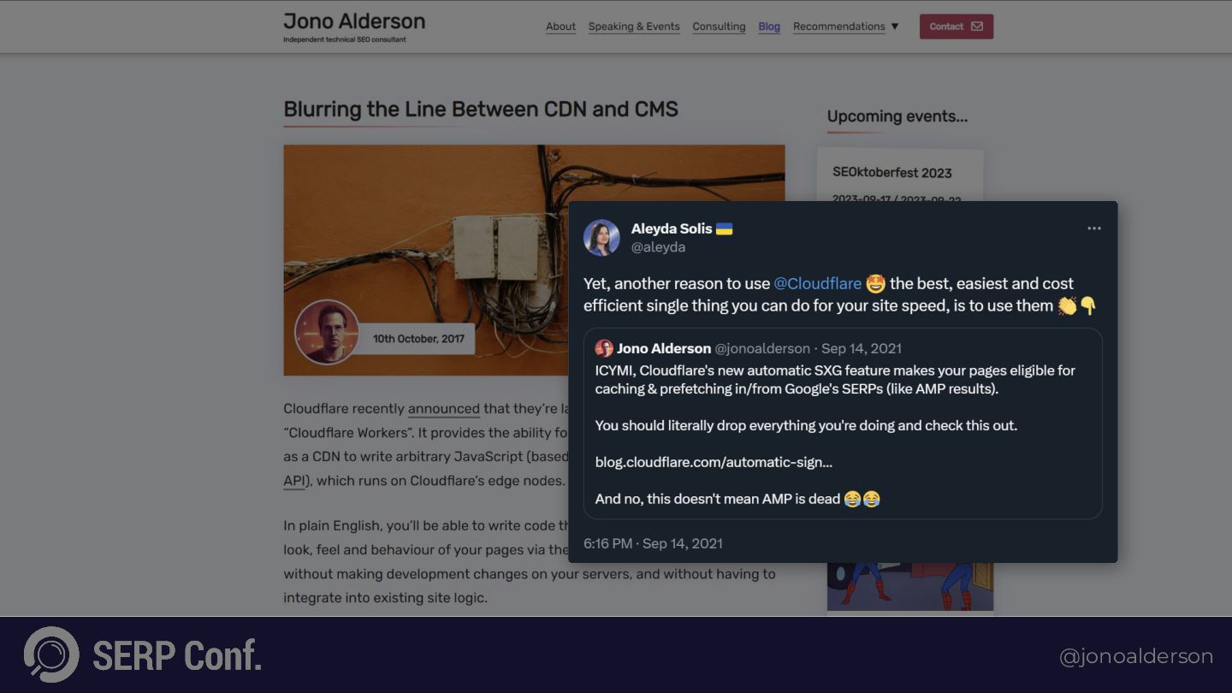
Task: Go to Speaking & Events page
Action: point(634,27)
